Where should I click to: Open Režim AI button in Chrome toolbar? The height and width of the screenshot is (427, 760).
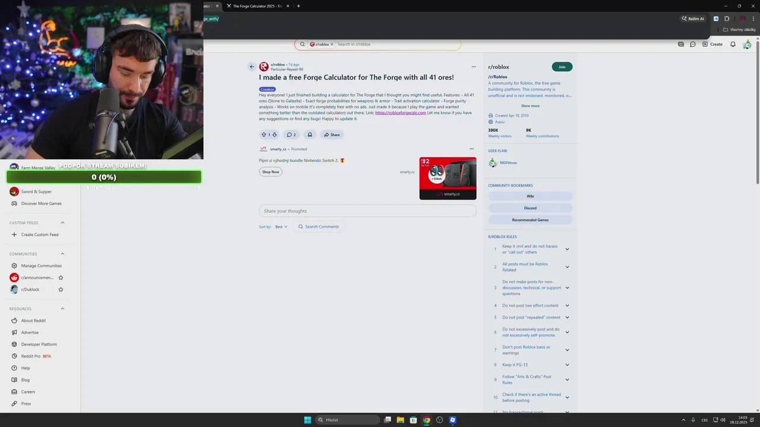[693, 18]
